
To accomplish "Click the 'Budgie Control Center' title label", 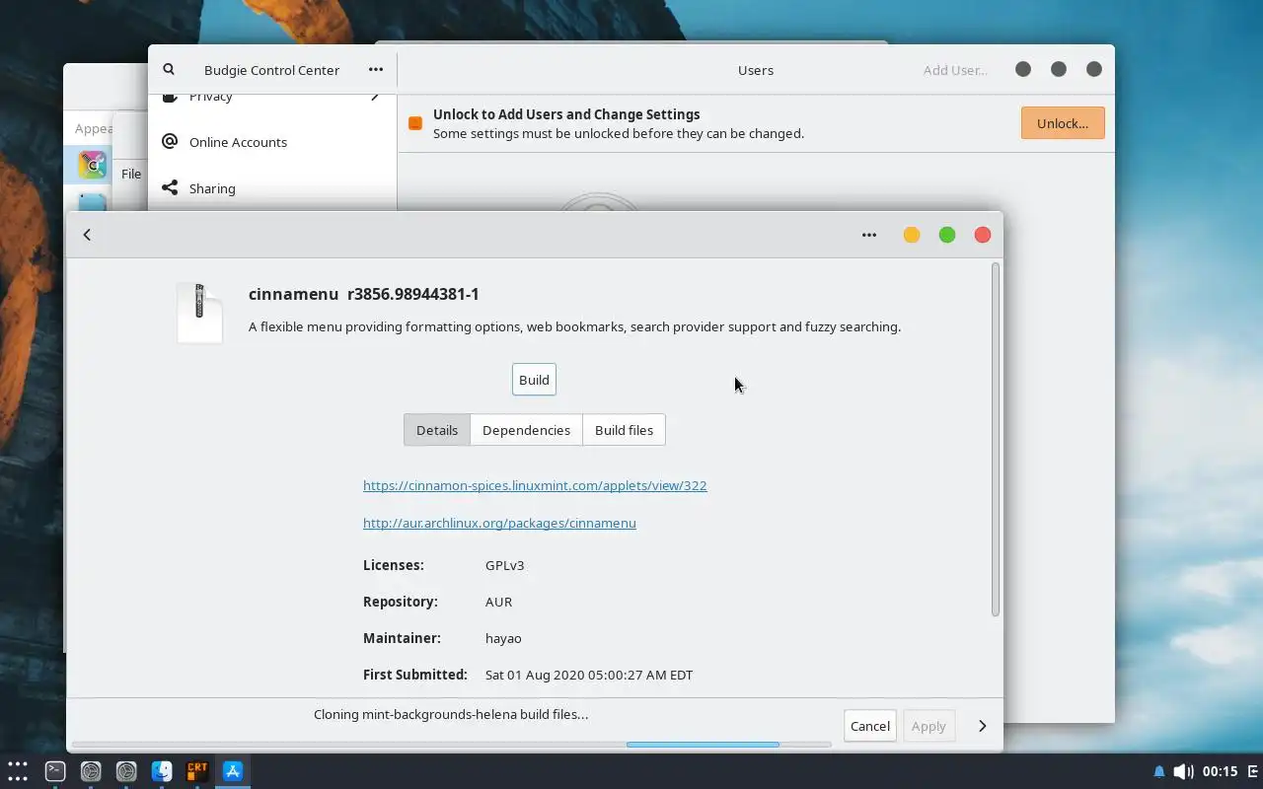I will point(271,70).
